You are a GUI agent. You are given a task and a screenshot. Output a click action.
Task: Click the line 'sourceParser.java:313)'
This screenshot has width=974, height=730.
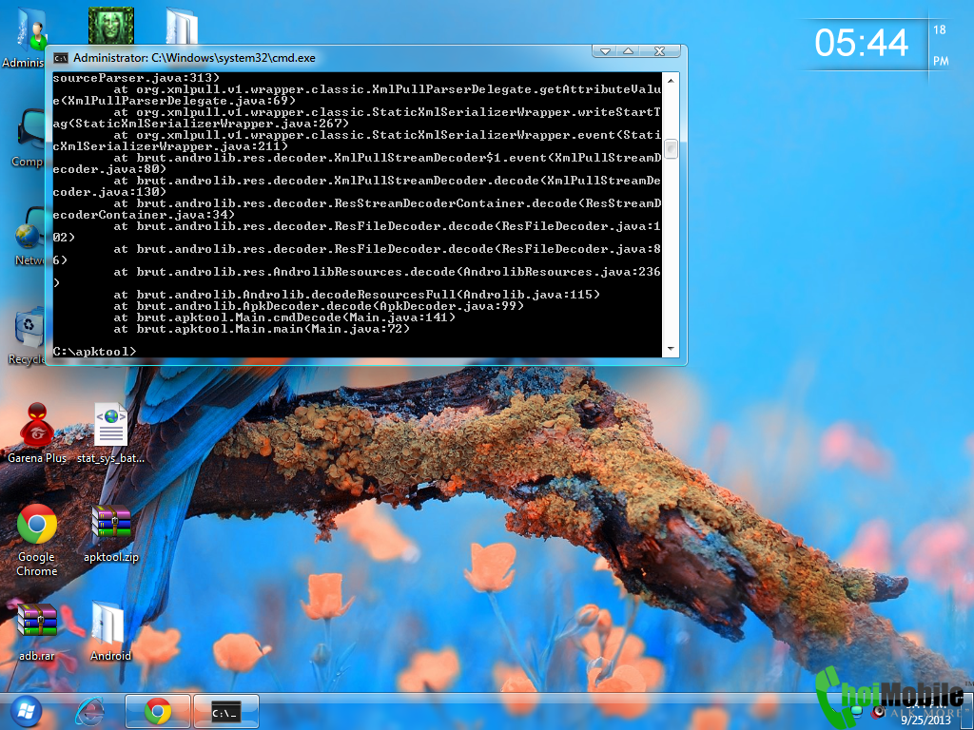coord(136,78)
